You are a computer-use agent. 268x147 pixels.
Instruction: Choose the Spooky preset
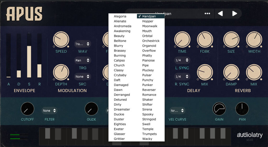click(148, 114)
